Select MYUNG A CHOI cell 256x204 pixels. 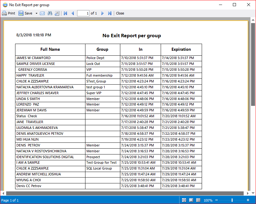(x=50, y=180)
